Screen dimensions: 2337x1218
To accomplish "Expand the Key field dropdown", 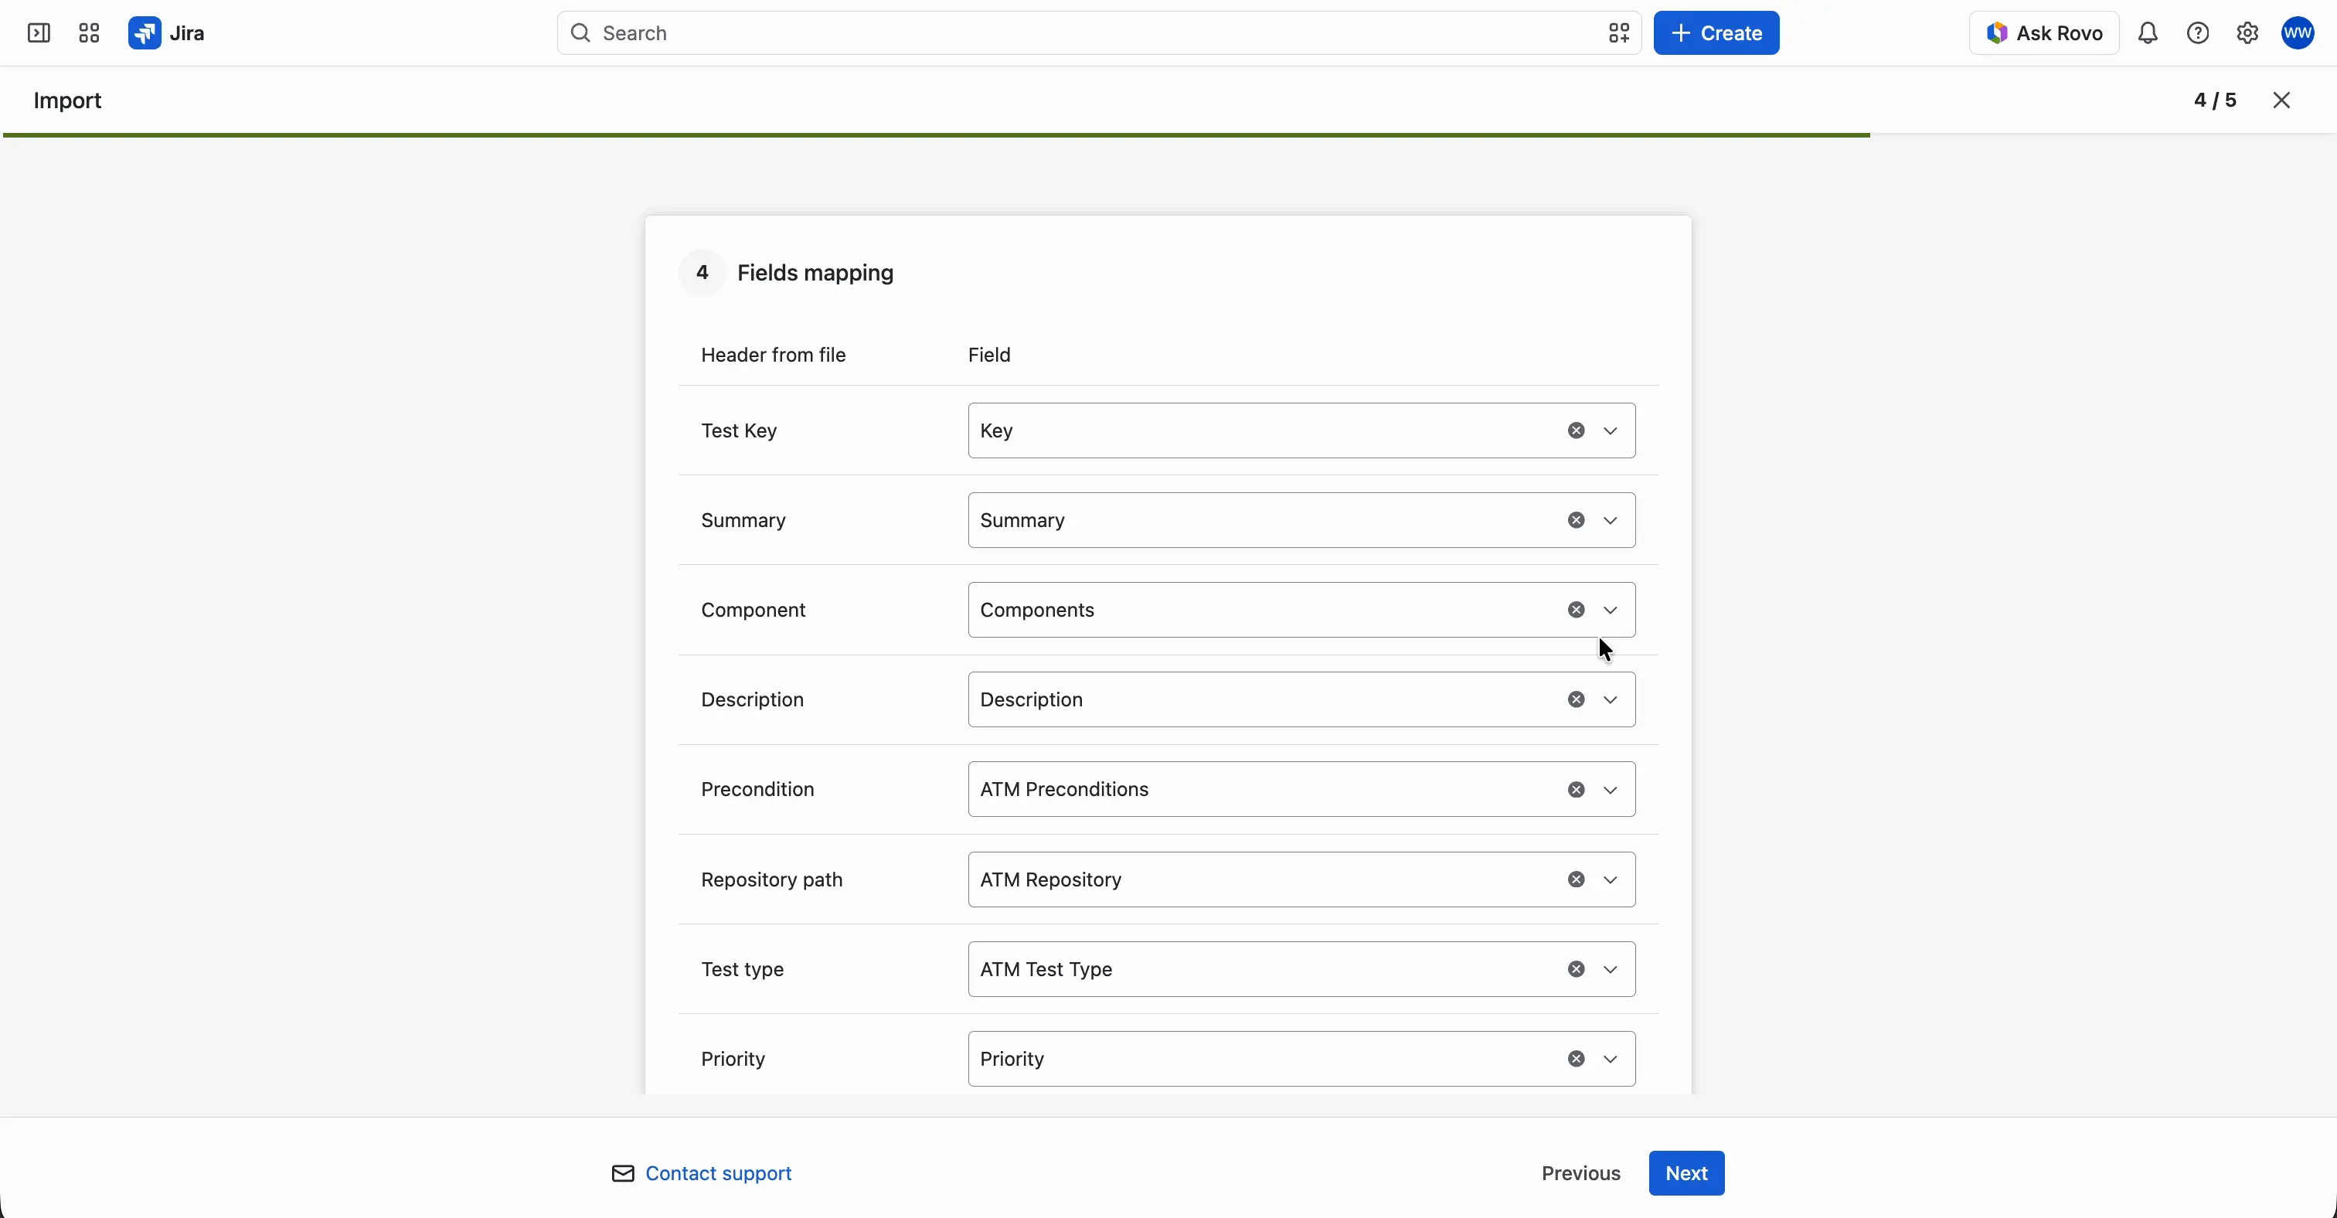I will [1611, 430].
